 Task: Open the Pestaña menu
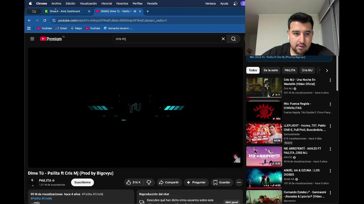(152, 3)
